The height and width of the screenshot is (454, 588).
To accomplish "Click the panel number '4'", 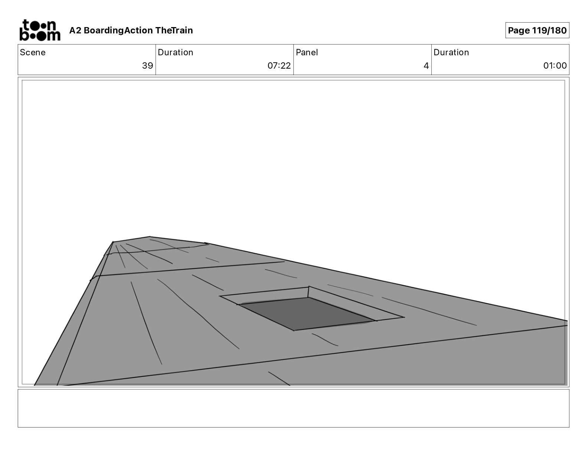I will pyautogui.click(x=426, y=66).
